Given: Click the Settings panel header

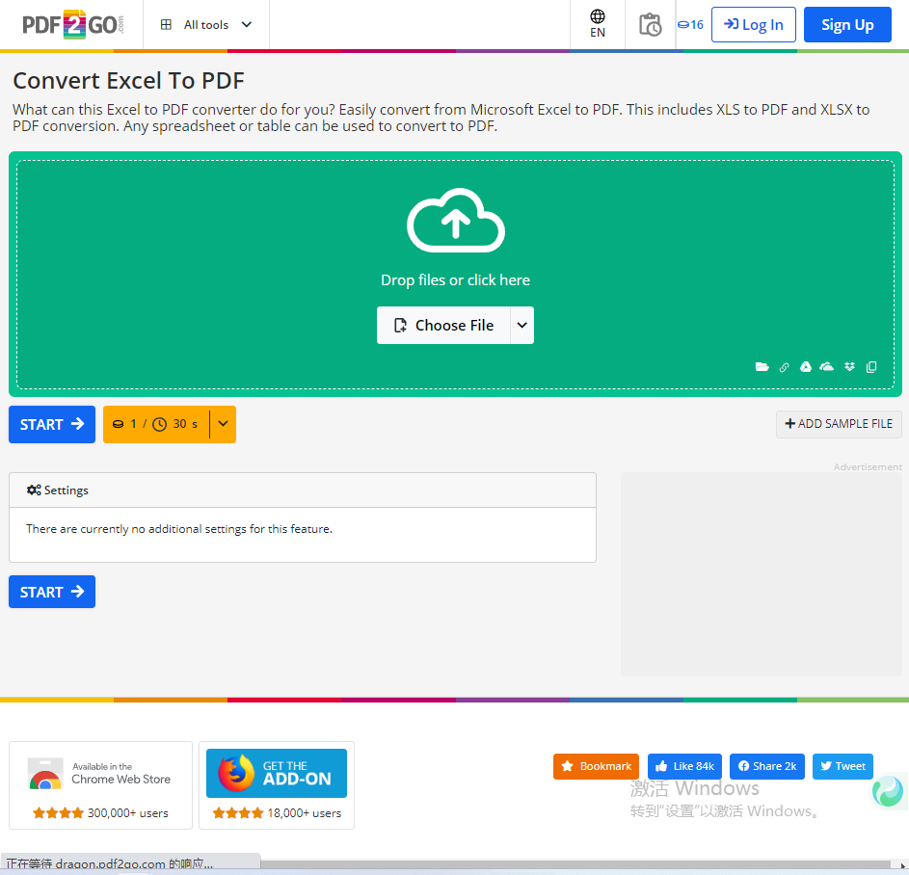Looking at the screenshot, I should (x=303, y=491).
